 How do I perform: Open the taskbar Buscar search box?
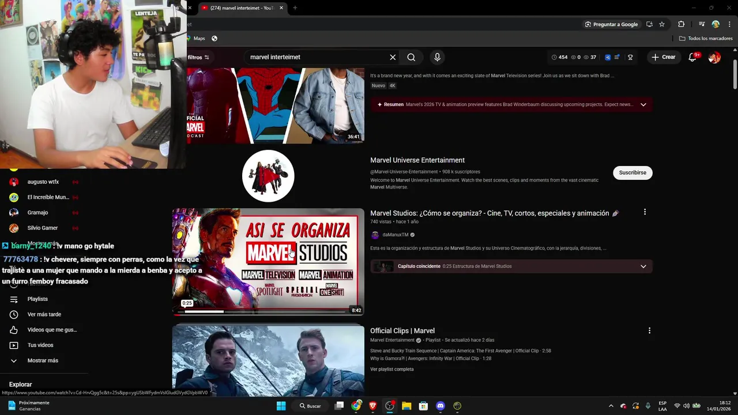point(310,406)
